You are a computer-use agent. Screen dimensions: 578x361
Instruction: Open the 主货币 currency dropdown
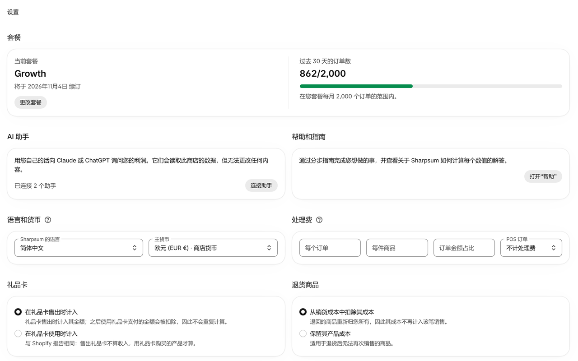pyautogui.click(x=213, y=248)
